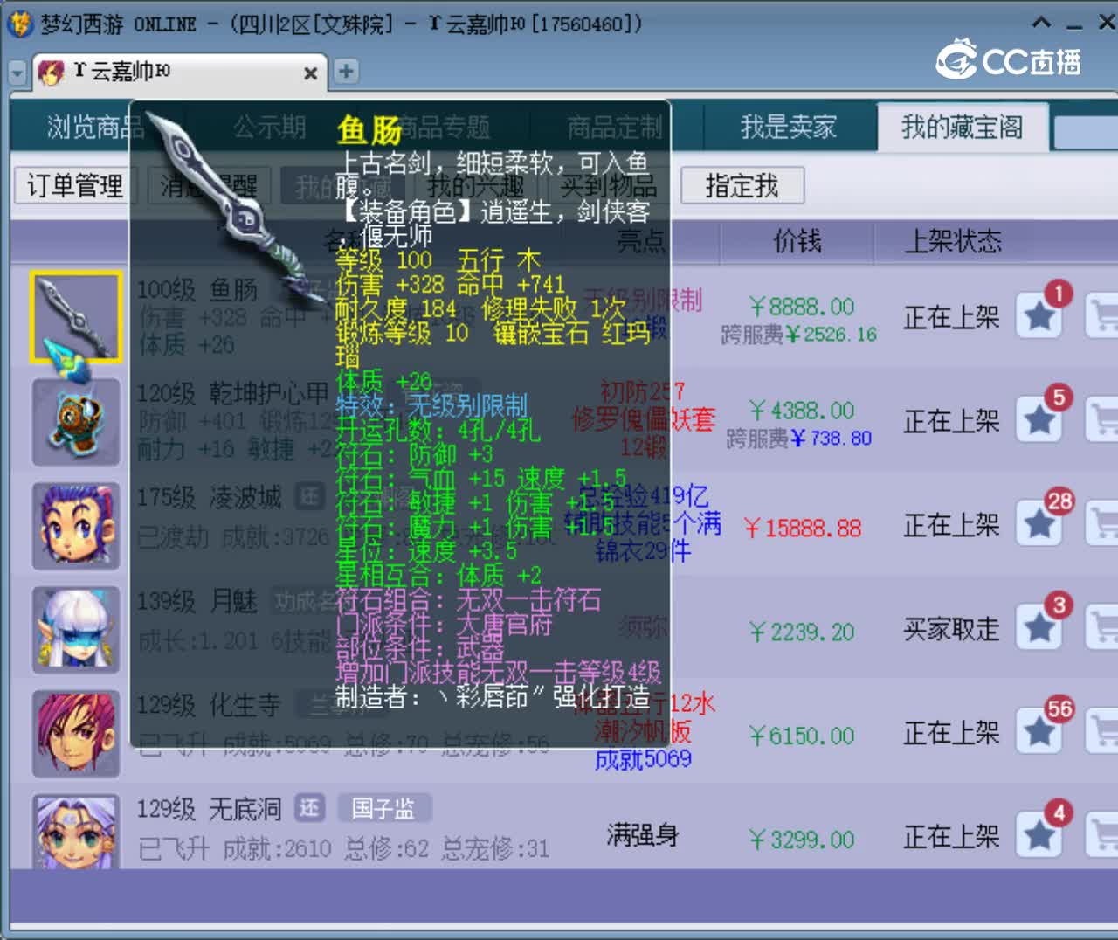This screenshot has height=940, width=1118.
Task: Click 跨服费 ¥2526.16 text
Action: click(799, 335)
